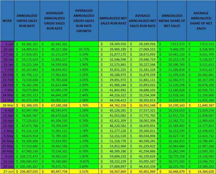This screenshot has height=174, width=216.
Task: Click the ANNUALIZED ARENA SHARE OF NET SALES header
Action: coord(172,21)
